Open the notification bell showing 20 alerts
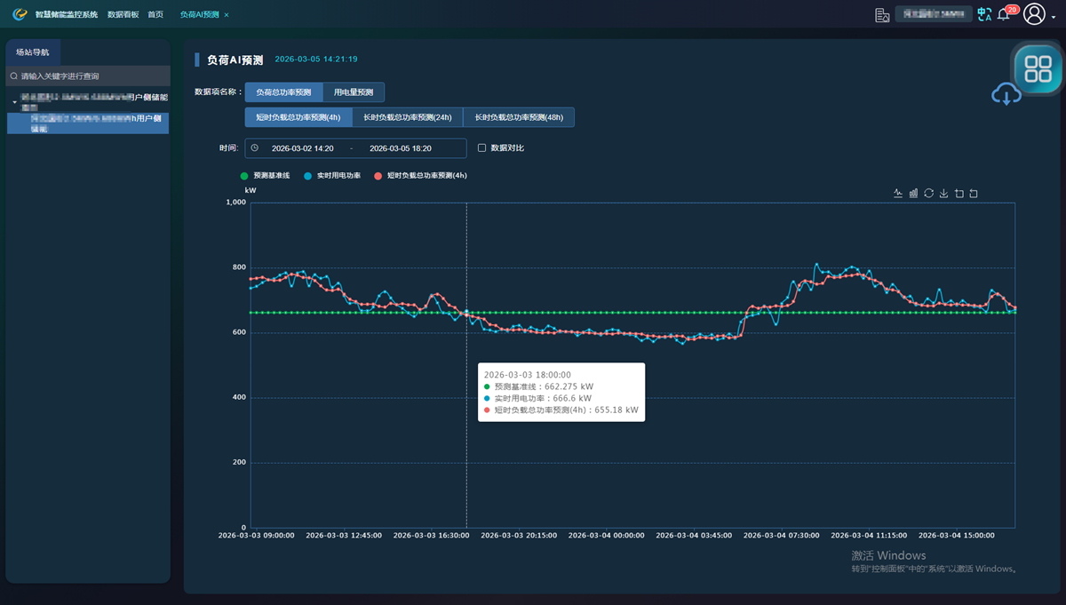Image resolution: width=1066 pixels, height=605 pixels. point(1002,14)
